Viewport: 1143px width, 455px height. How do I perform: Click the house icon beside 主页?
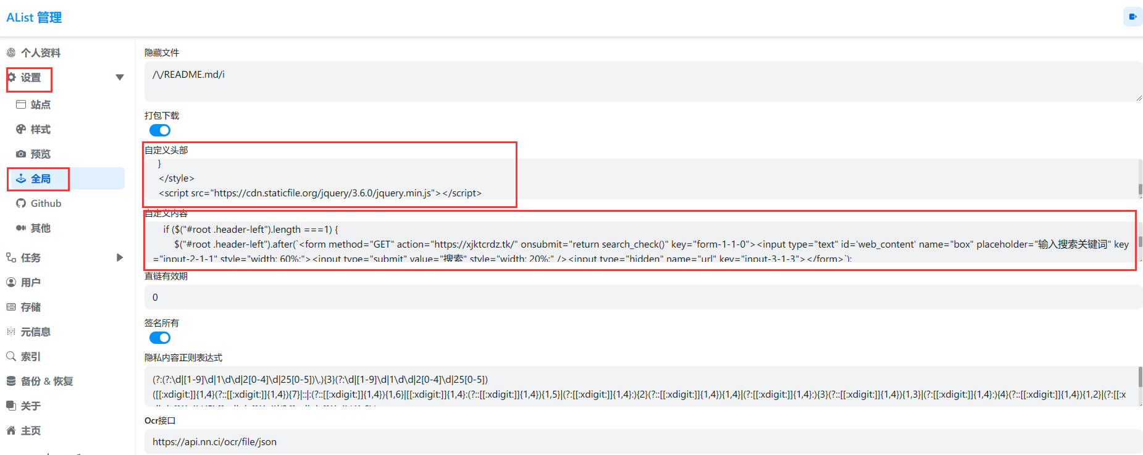(11, 430)
